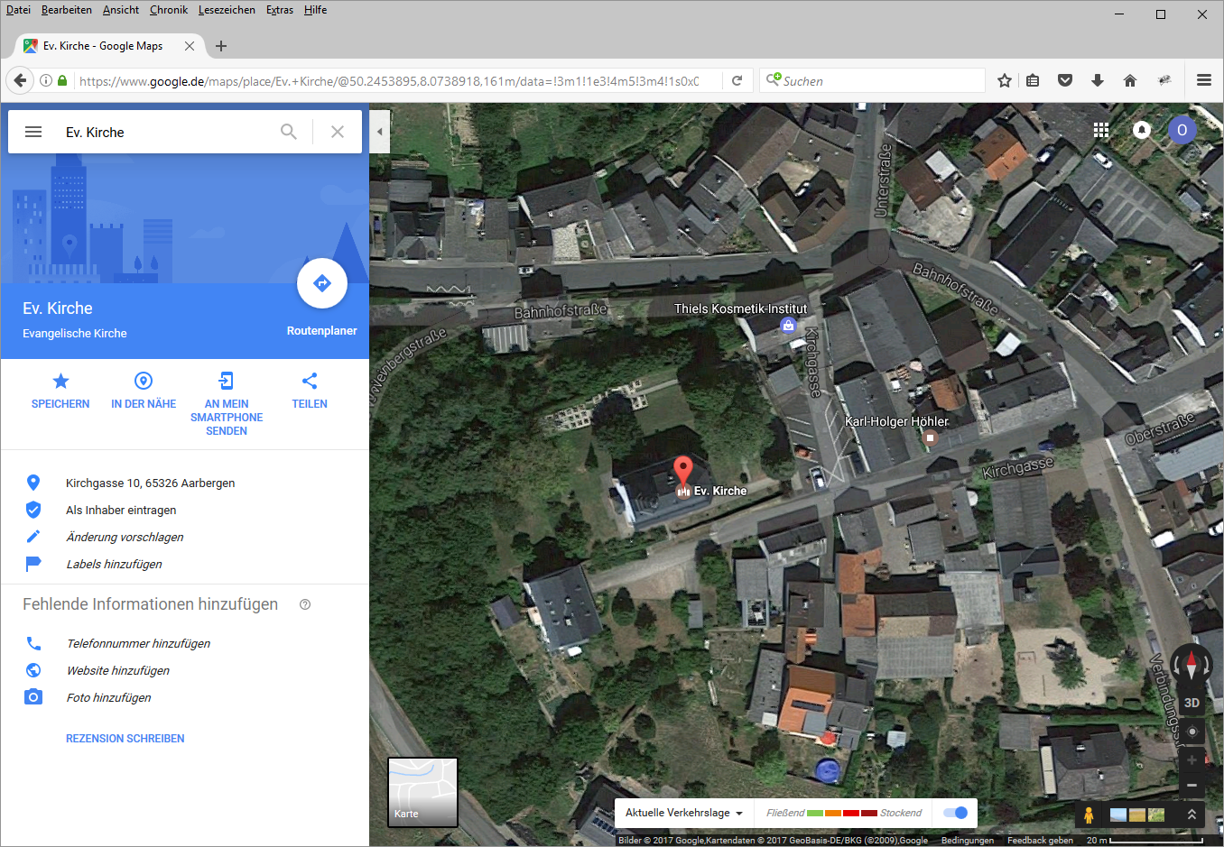
Task: Open the Bearbeiten menu
Action: coord(66,10)
